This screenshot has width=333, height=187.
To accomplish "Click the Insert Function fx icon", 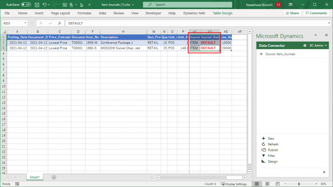I will (60, 23).
